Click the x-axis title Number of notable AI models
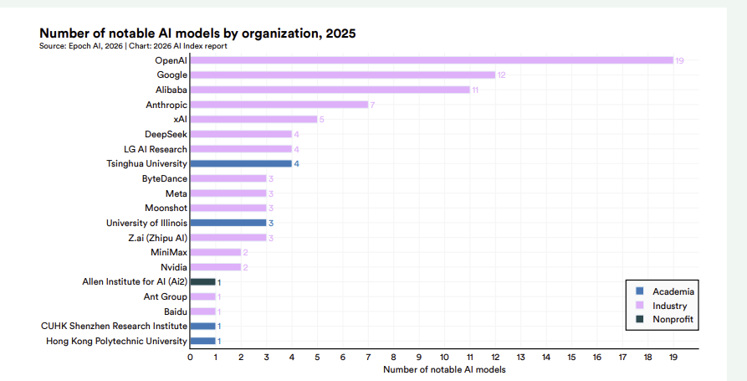Viewport: 747px width, 381px height. coord(444,369)
